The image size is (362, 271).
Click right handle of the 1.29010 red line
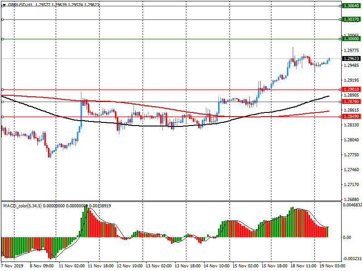[x=340, y=89]
